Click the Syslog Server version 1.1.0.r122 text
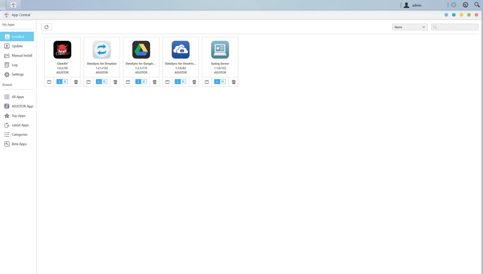 220,68
